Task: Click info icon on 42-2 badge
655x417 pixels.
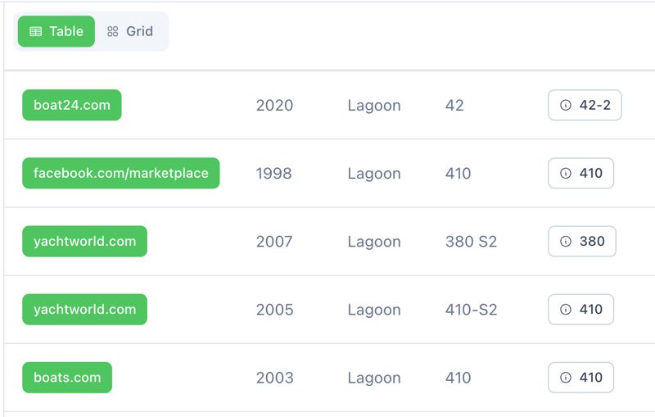Action: [x=565, y=105]
